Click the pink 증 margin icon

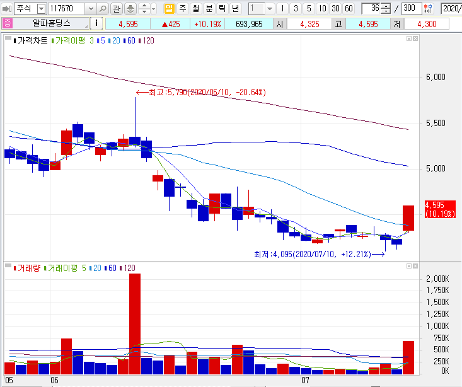[x=7, y=23]
